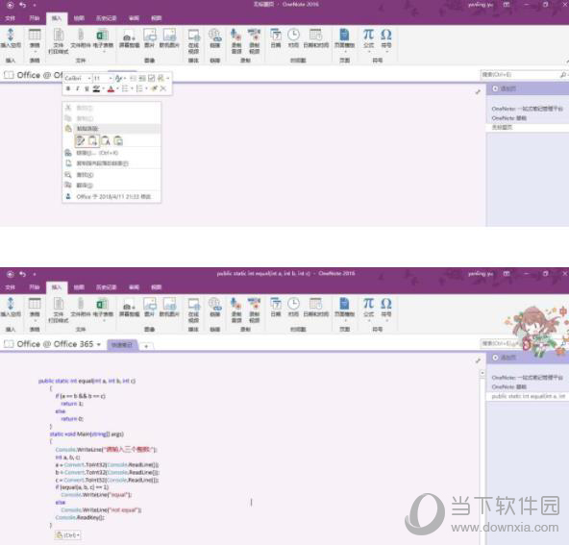The image size is (569, 545).
Task: Click Add Page button in top window
Action: (x=504, y=88)
